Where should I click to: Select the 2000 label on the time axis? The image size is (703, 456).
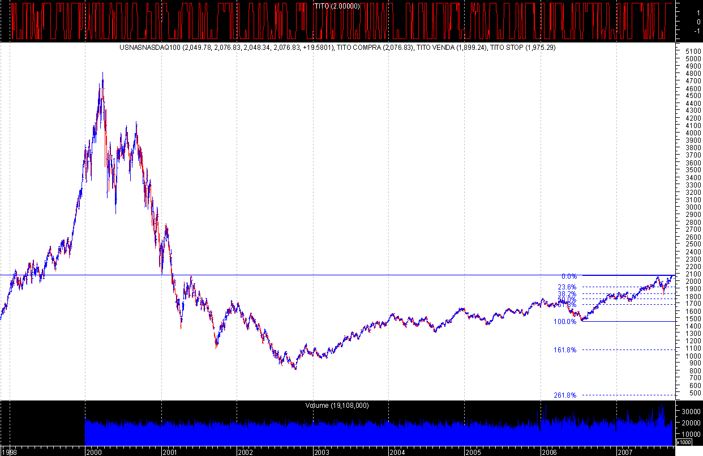coord(95,453)
